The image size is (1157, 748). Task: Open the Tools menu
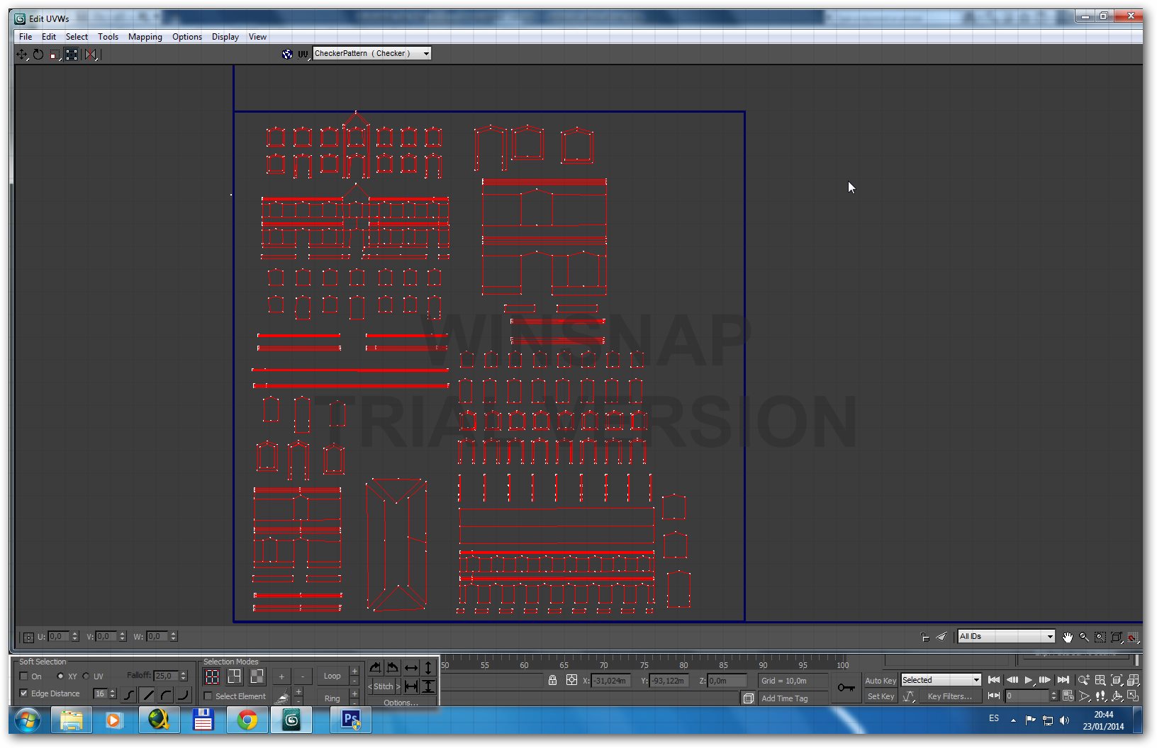click(108, 37)
